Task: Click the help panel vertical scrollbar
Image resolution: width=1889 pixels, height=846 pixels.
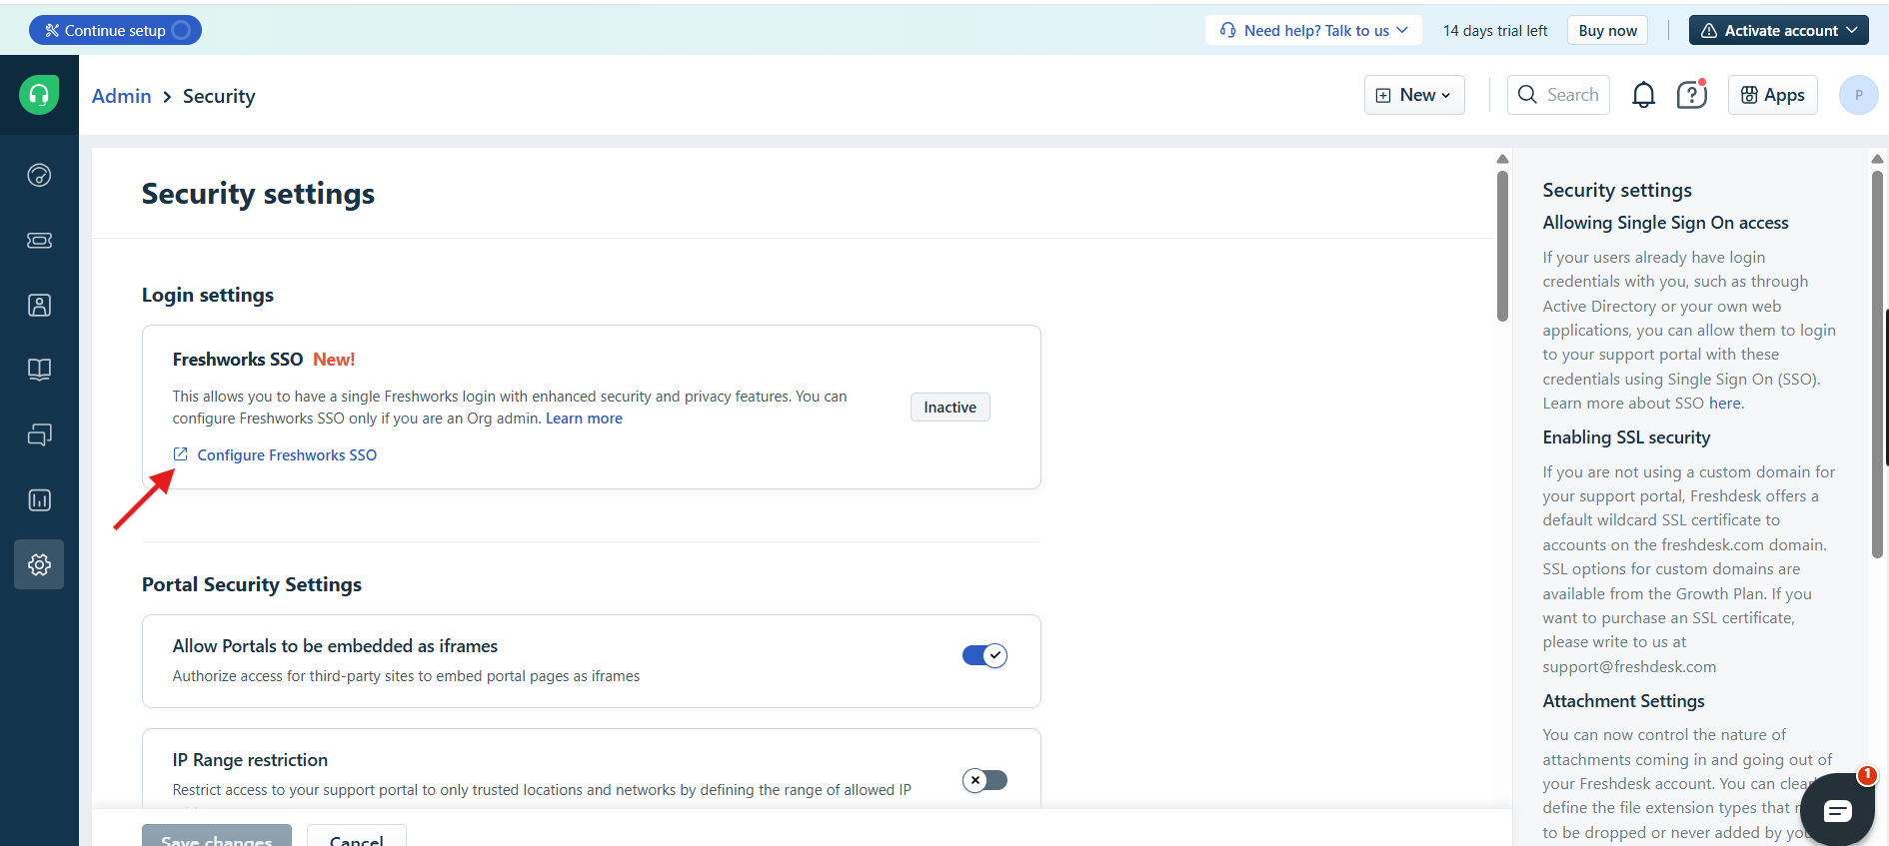Action: point(1877,365)
